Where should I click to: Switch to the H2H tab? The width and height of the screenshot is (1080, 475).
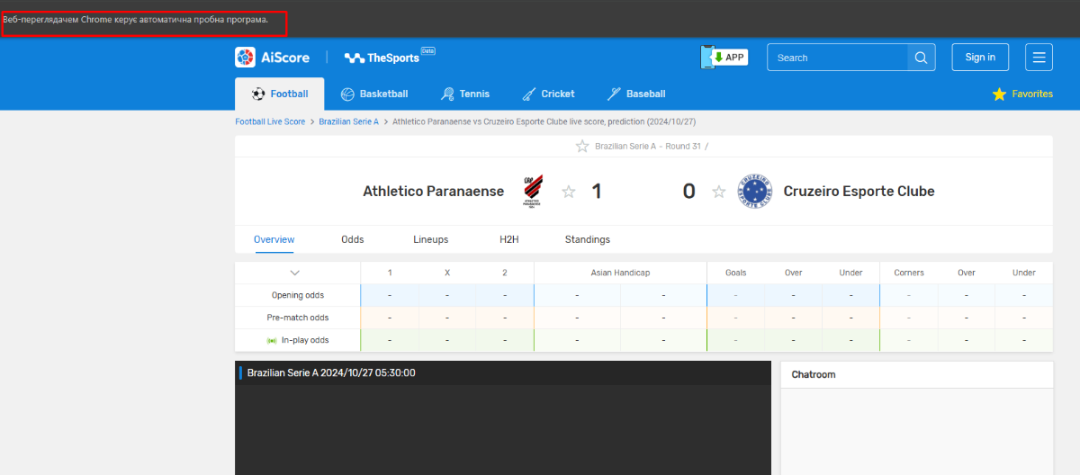[509, 239]
